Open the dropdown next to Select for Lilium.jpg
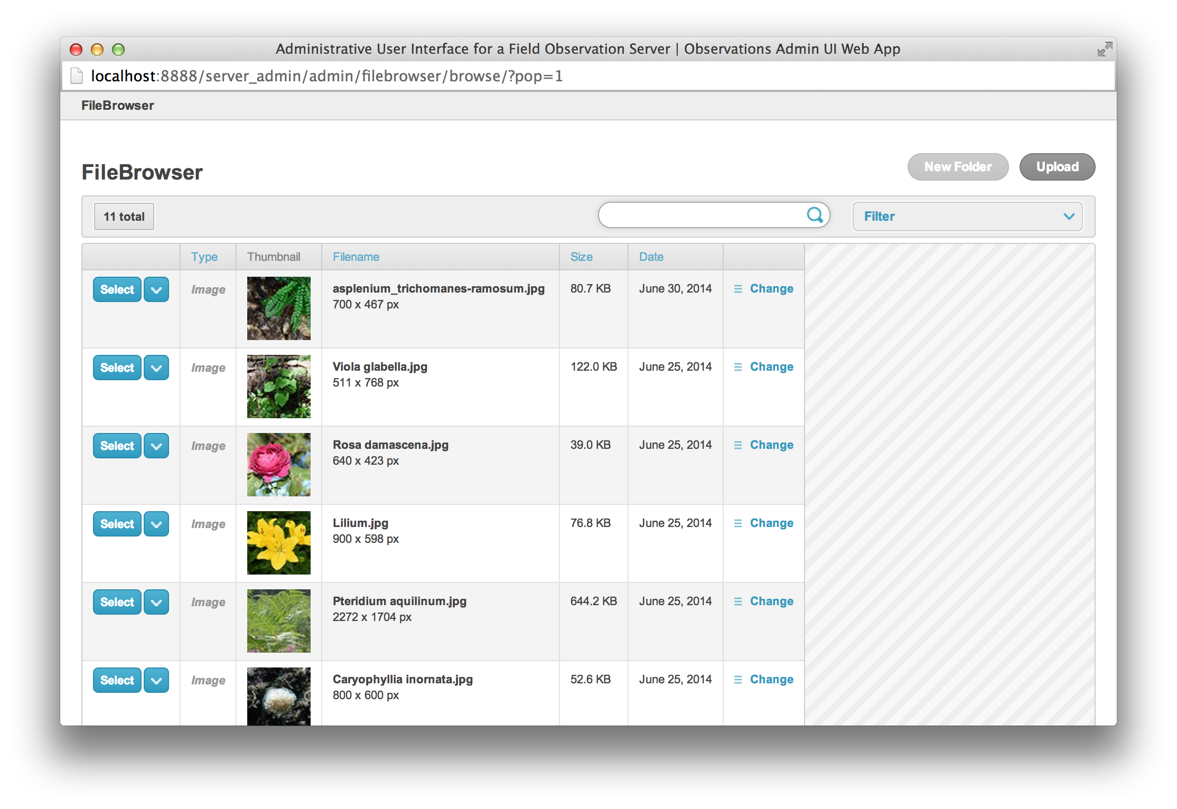 (x=156, y=524)
